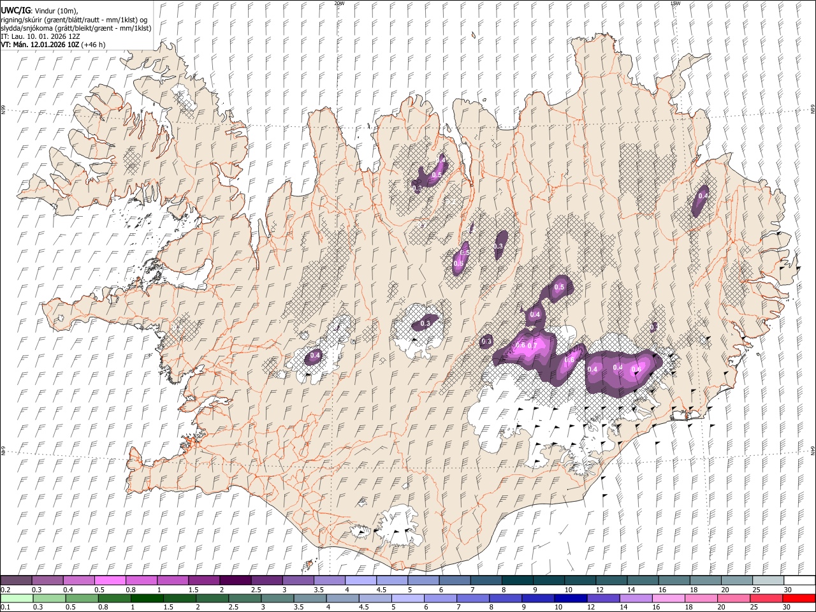Click the '(+46 h)' forecast offset
The width and height of the screenshot is (816, 612).
pos(94,45)
